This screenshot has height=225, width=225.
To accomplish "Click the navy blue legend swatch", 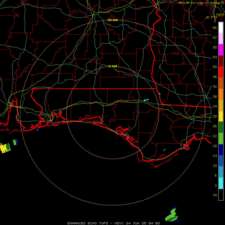I will (221, 150).
